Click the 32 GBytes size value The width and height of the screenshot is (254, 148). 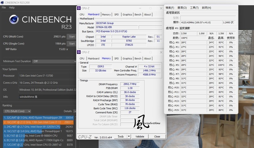[x=101, y=71]
